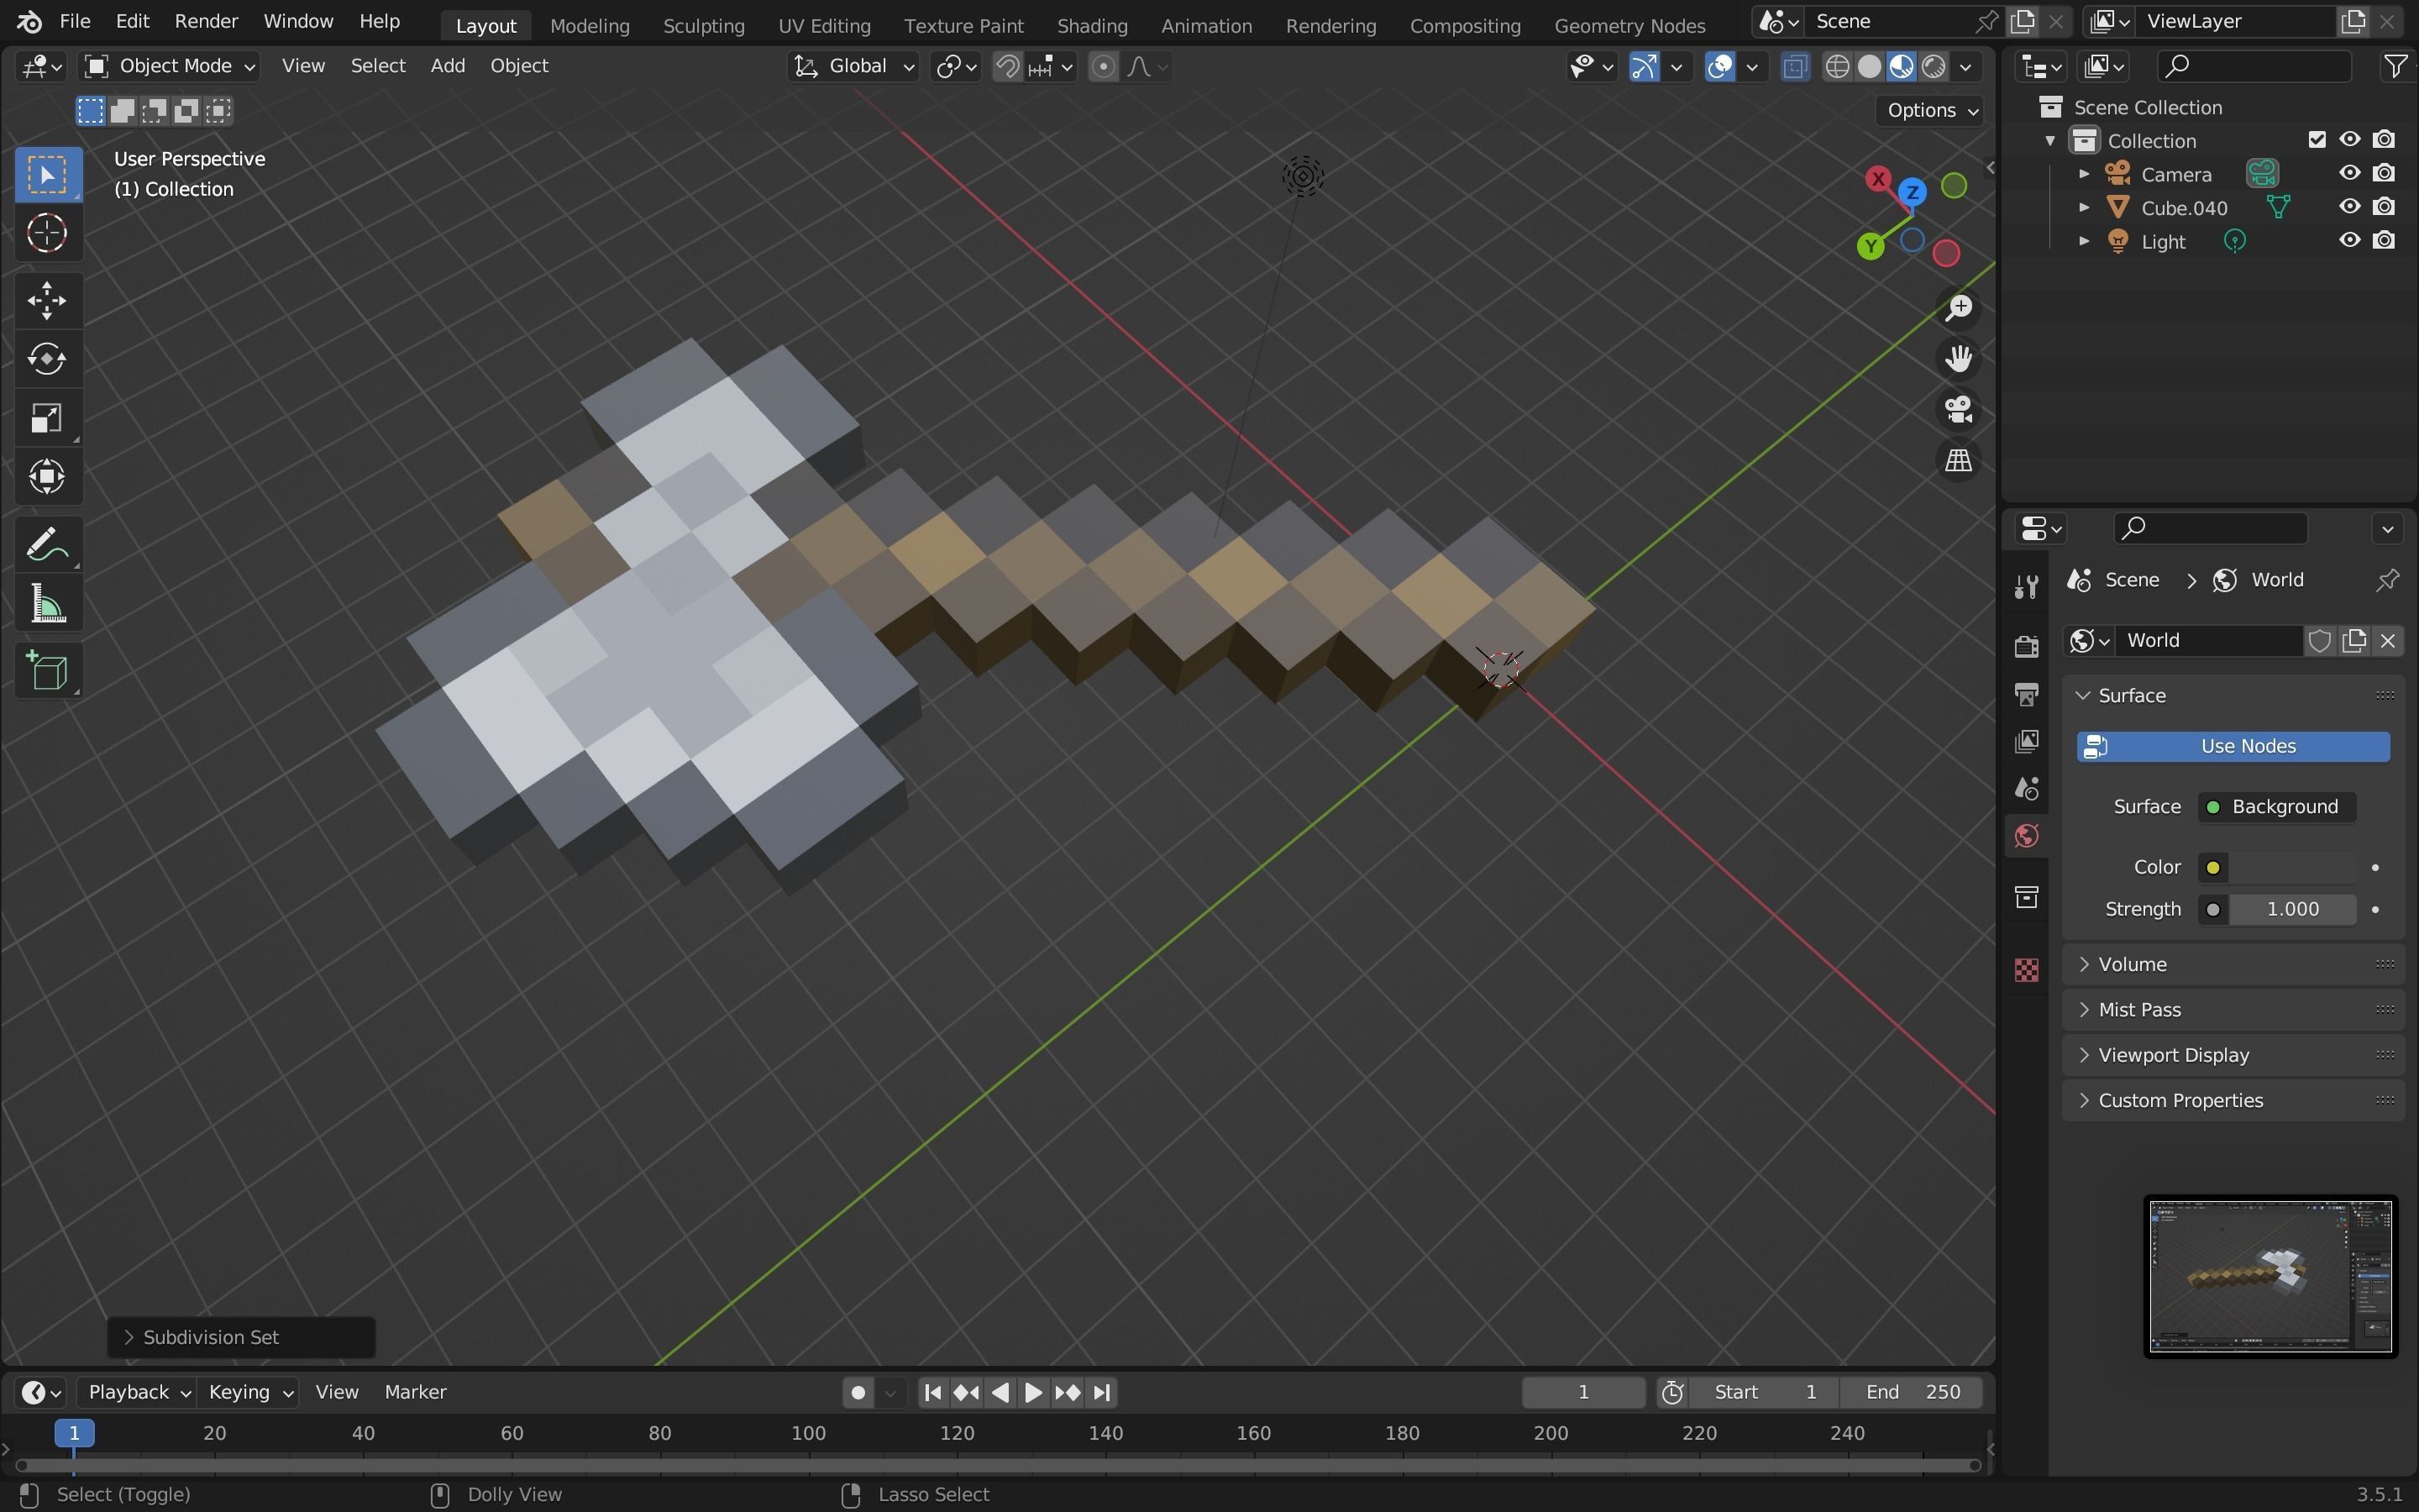Switch to wireframe viewport shading
Image resolution: width=2419 pixels, height=1512 pixels.
coord(1837,66)
